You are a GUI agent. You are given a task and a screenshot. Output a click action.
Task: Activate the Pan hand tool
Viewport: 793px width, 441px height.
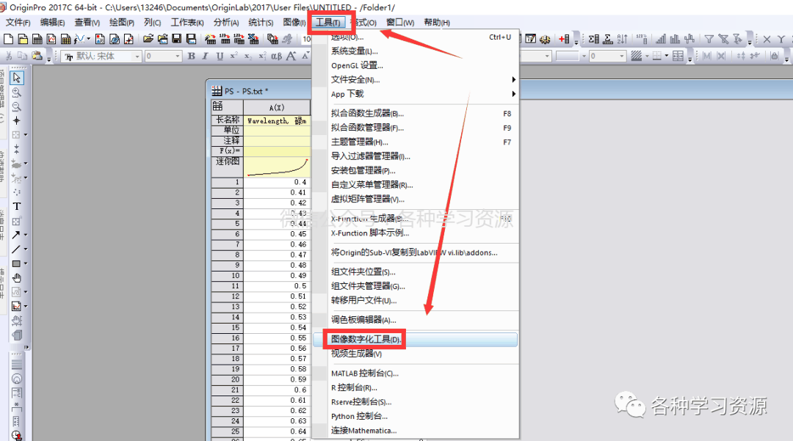17,278
